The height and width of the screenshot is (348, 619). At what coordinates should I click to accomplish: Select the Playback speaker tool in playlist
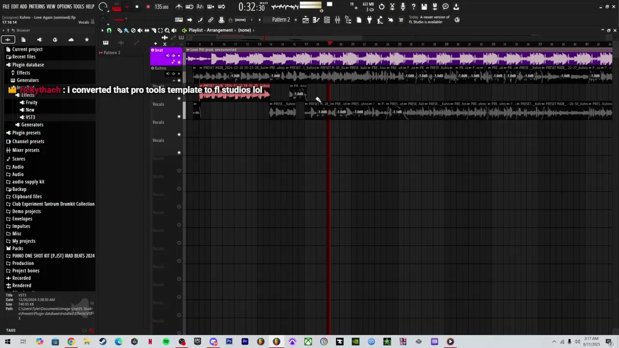coord(174,30)
